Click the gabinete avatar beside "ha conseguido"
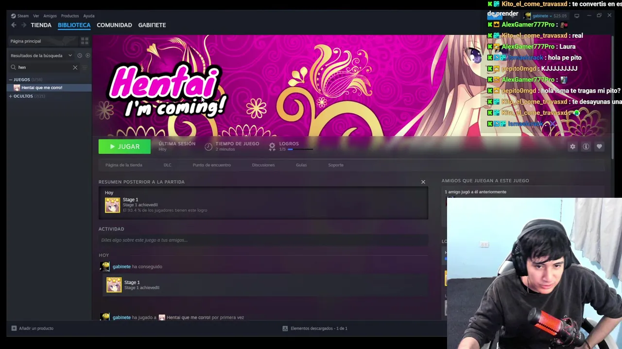622x349 pixels. tap(105, 267)
